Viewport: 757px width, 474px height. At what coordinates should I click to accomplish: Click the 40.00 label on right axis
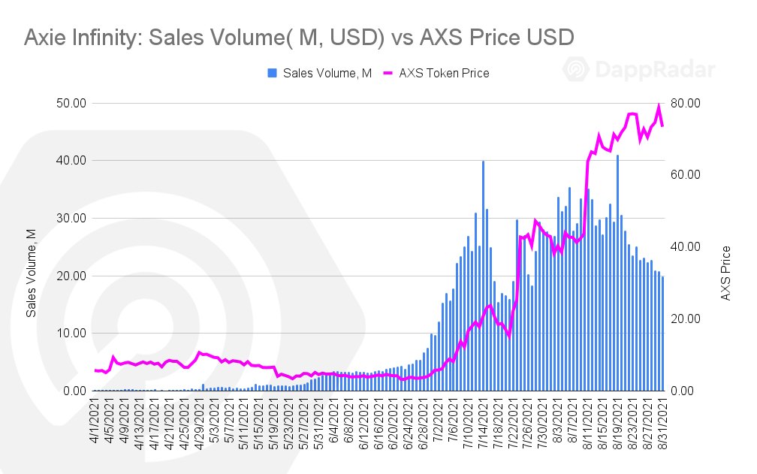click(x=686, y=246)
